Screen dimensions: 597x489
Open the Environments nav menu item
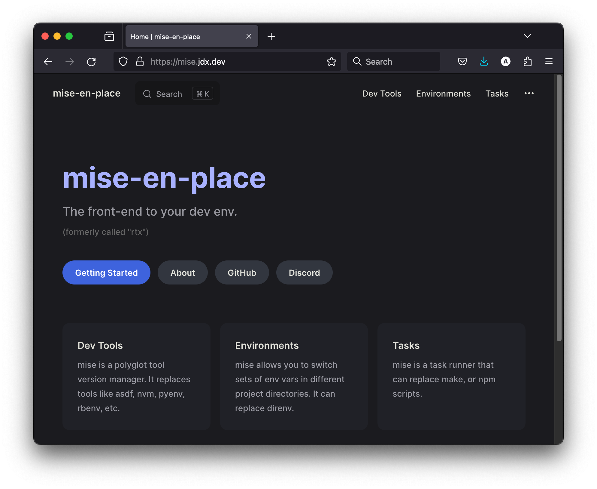click(443, 94)
